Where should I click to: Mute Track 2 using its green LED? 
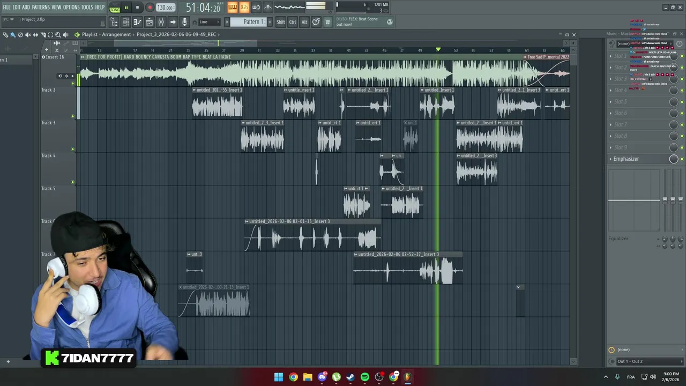point(73,116)
